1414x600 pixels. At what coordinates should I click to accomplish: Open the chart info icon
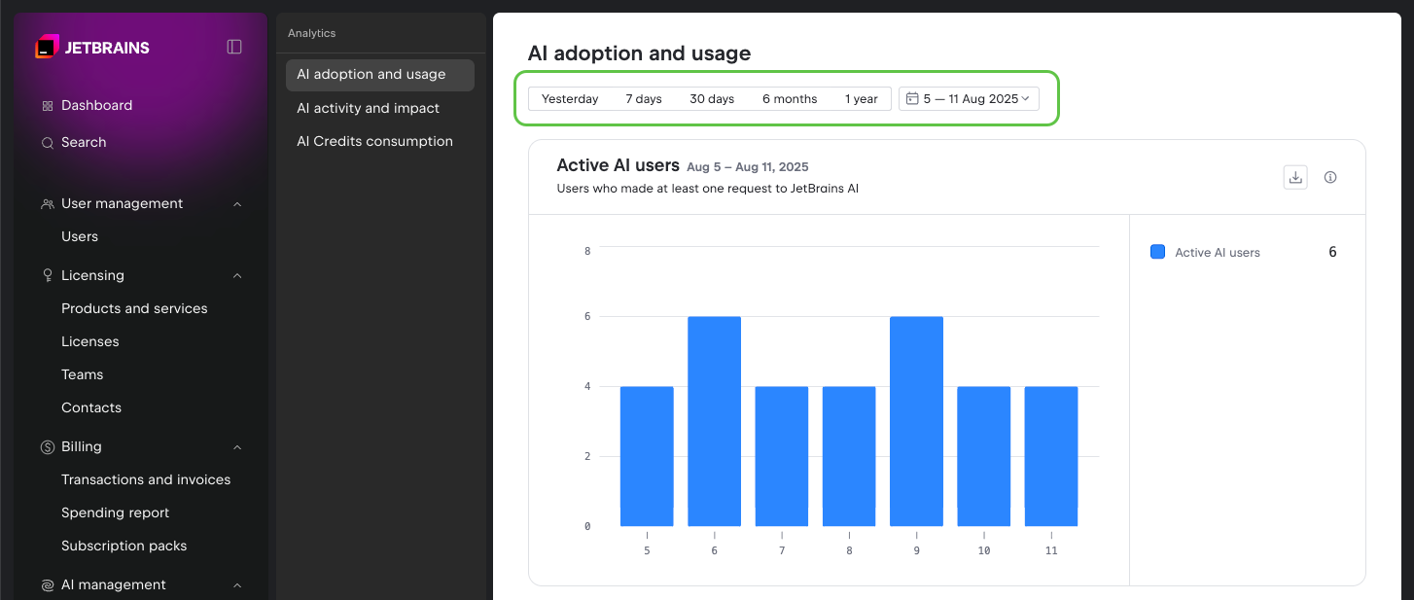(1330, 177)
